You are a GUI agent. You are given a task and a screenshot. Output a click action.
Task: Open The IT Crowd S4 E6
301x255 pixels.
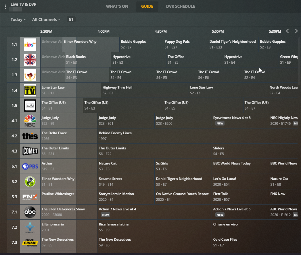pos(220,75)
